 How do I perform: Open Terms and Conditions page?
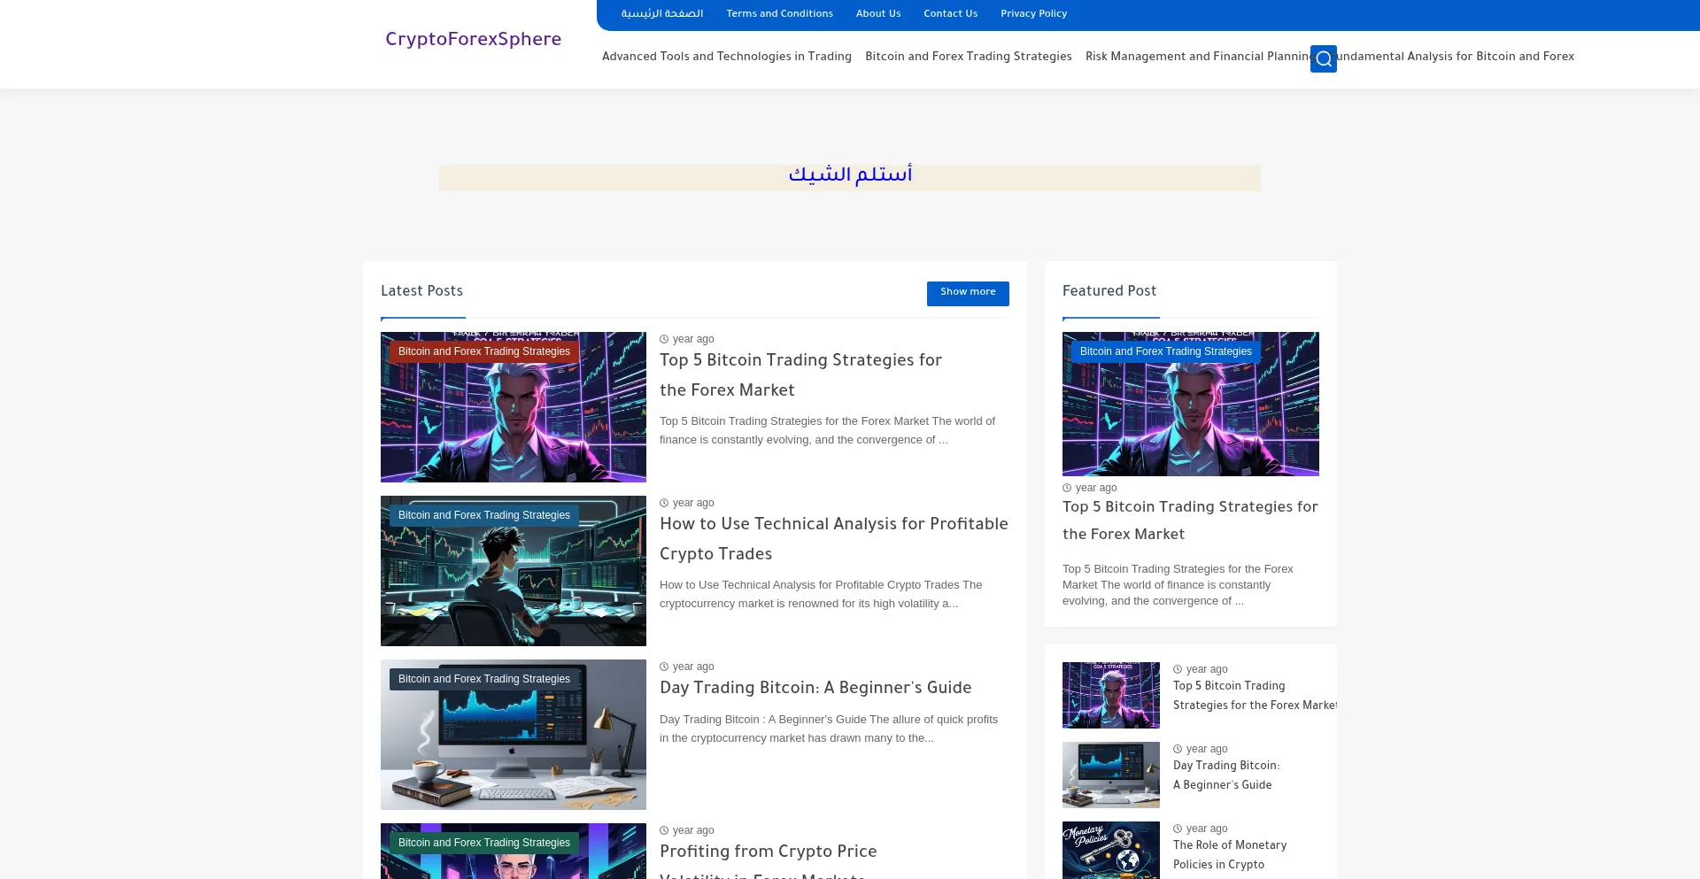tap(779, 14)
